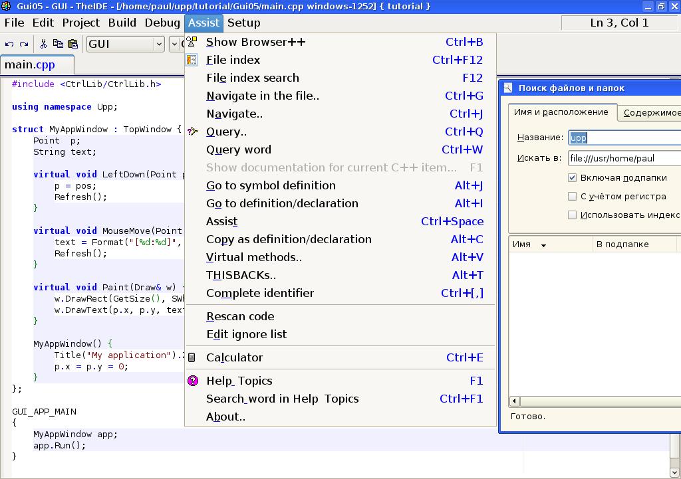Click the Paste clipboard icon
This screenshot has width=681, height=479.
coord(72,45)
